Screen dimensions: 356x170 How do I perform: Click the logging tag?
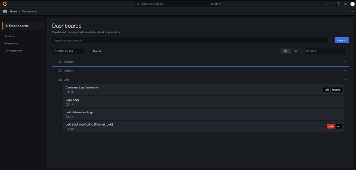[x=336, y=90]
